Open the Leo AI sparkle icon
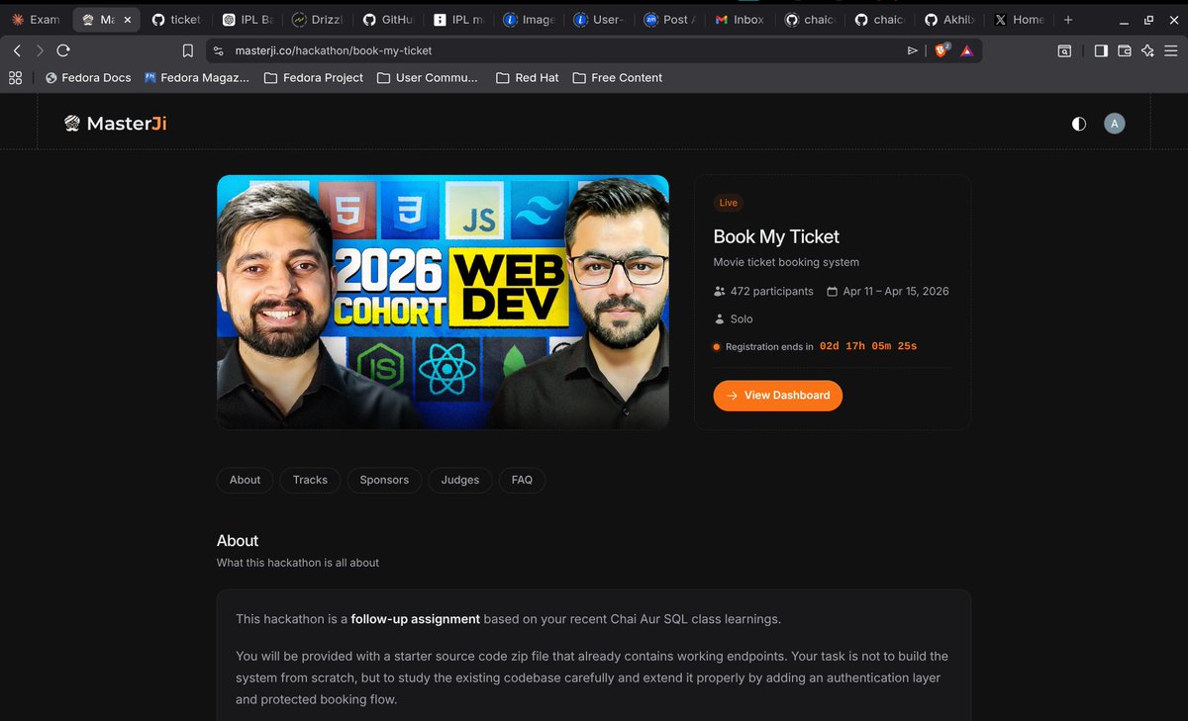Screen dimensions: 1188x721 (x=1147, y=50)
